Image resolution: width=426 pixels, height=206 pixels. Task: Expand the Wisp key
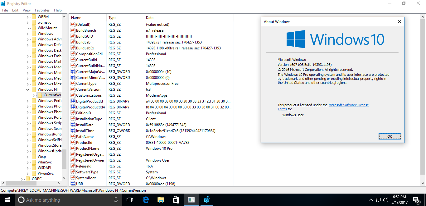(27, 157)
